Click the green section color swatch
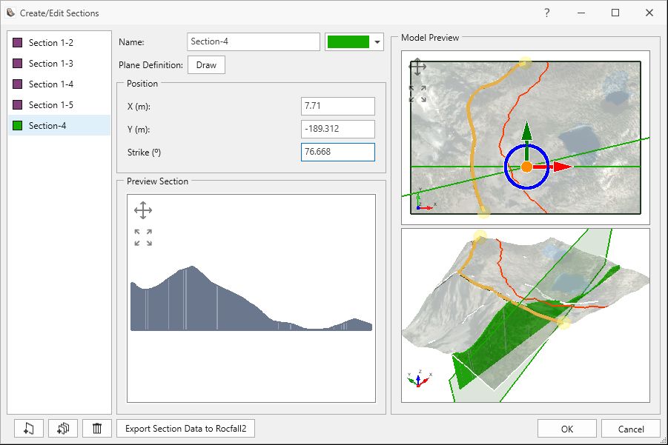Viewport: 668px width, 445px height. pyautogui.click(x=348, y=41)
